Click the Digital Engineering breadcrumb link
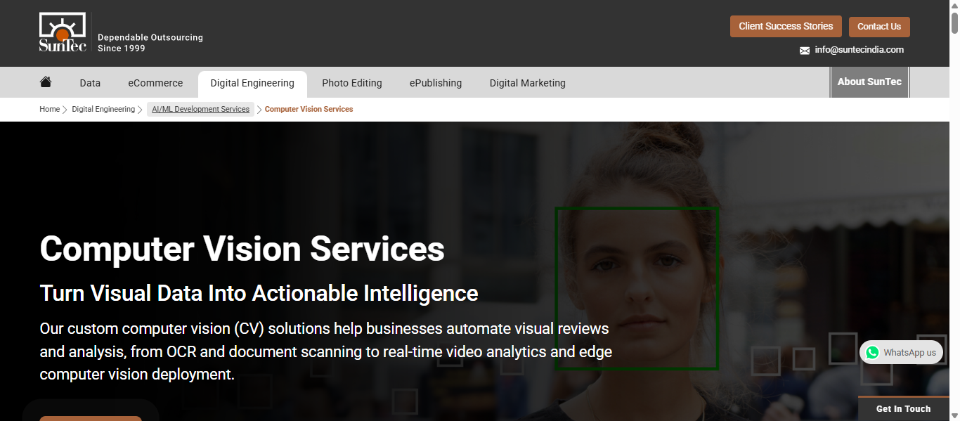This screenshot has height=421, width=960. click(103, 110)
